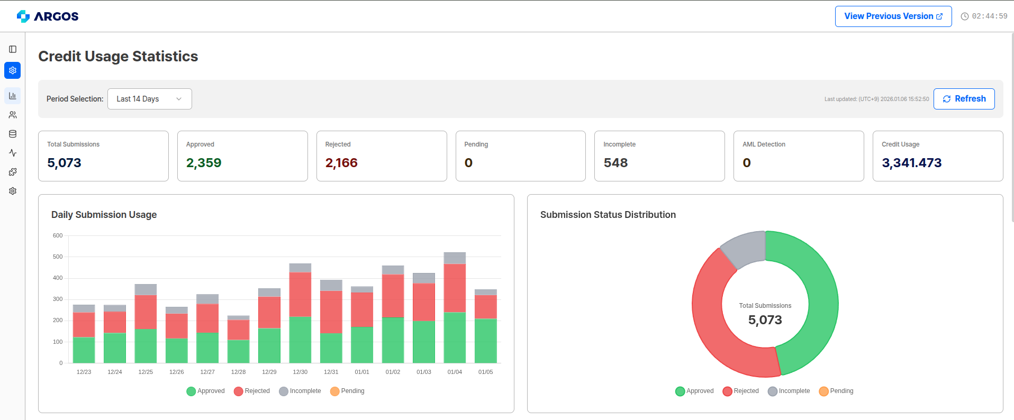
Task: Select the Pending stat card
Action: [x=521, y=156]
